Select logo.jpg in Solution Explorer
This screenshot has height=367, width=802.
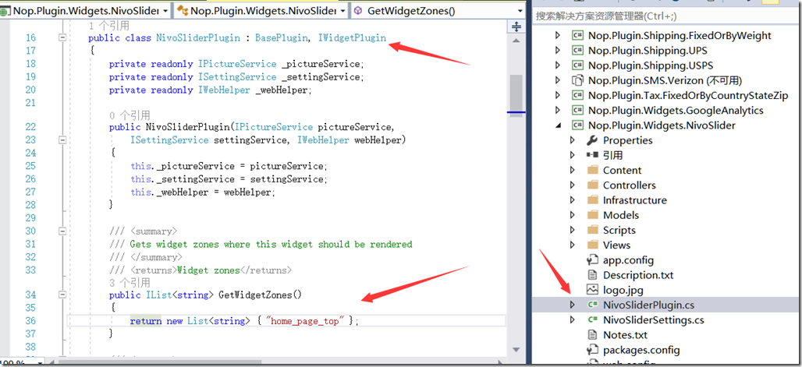point(623,290)
